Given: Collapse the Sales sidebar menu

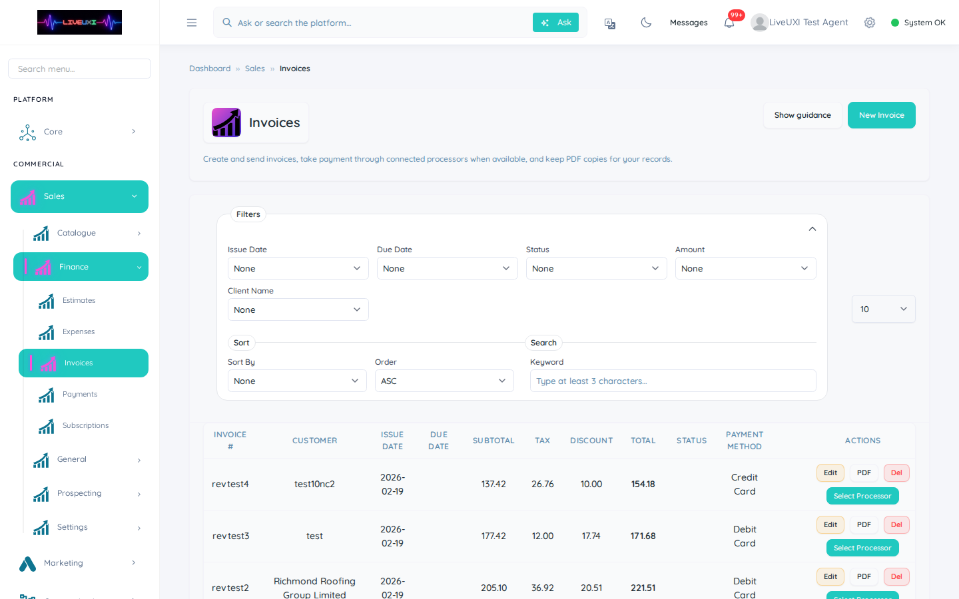Looking at the screenshot, I should pos(79,197).
